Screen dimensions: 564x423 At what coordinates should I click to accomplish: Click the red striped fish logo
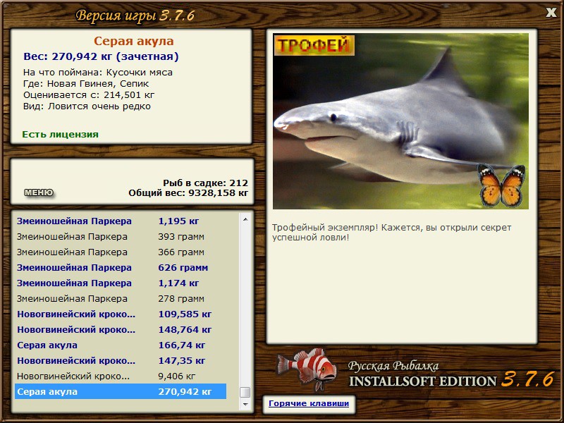pos(307,369)
